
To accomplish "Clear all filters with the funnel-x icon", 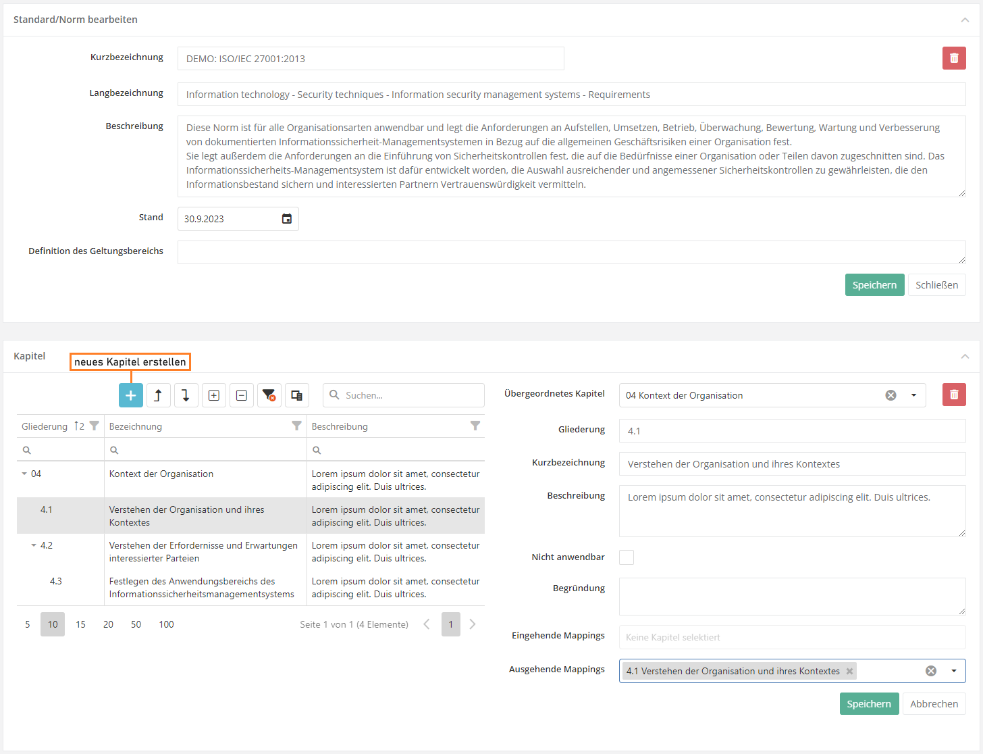I will click(x=269, y=395).
